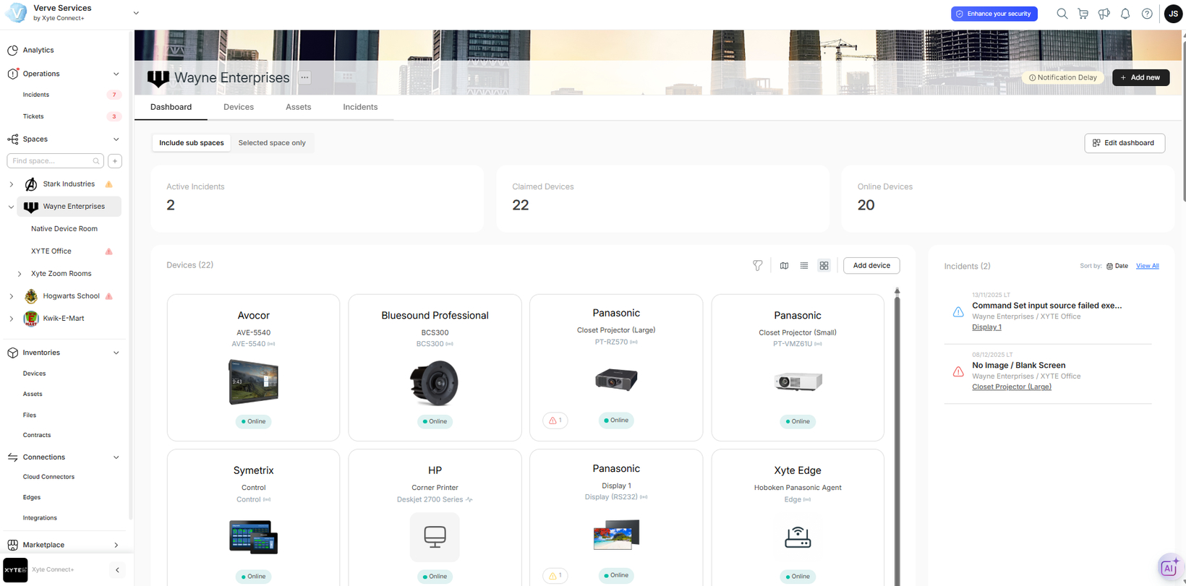The image size is (1186, 586).
Task: Open the Closet Projector (Large) incident link
Action: pos(1012,387)
